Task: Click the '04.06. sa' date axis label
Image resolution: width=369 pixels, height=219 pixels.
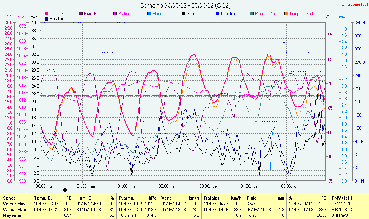Action: click(249, 186)
